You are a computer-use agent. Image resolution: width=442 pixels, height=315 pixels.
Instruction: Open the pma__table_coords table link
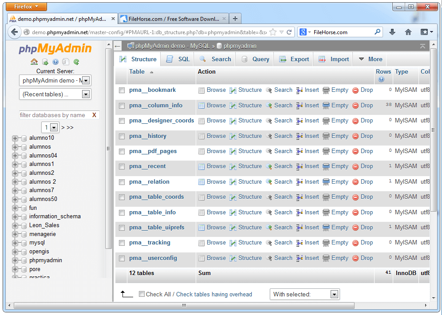156,197
